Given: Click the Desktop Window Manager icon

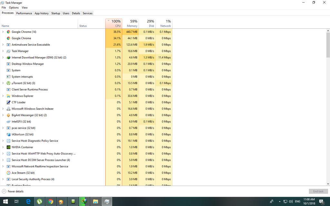Looking at the screenshot, I should click(x=8, y=64).
